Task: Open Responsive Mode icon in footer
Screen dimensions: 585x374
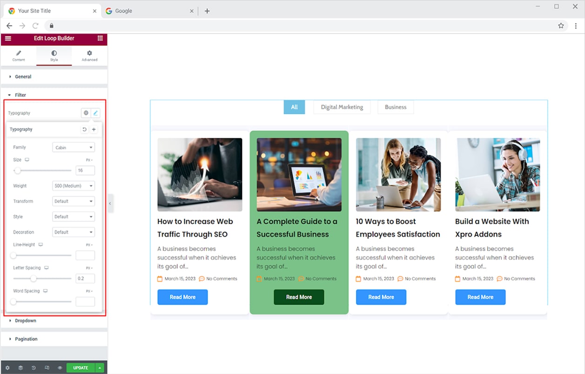Action: [47, 367]
